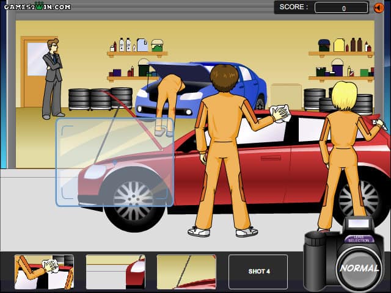Select the first shot thumbnail showing cleaning cloth

coord(44,272)
